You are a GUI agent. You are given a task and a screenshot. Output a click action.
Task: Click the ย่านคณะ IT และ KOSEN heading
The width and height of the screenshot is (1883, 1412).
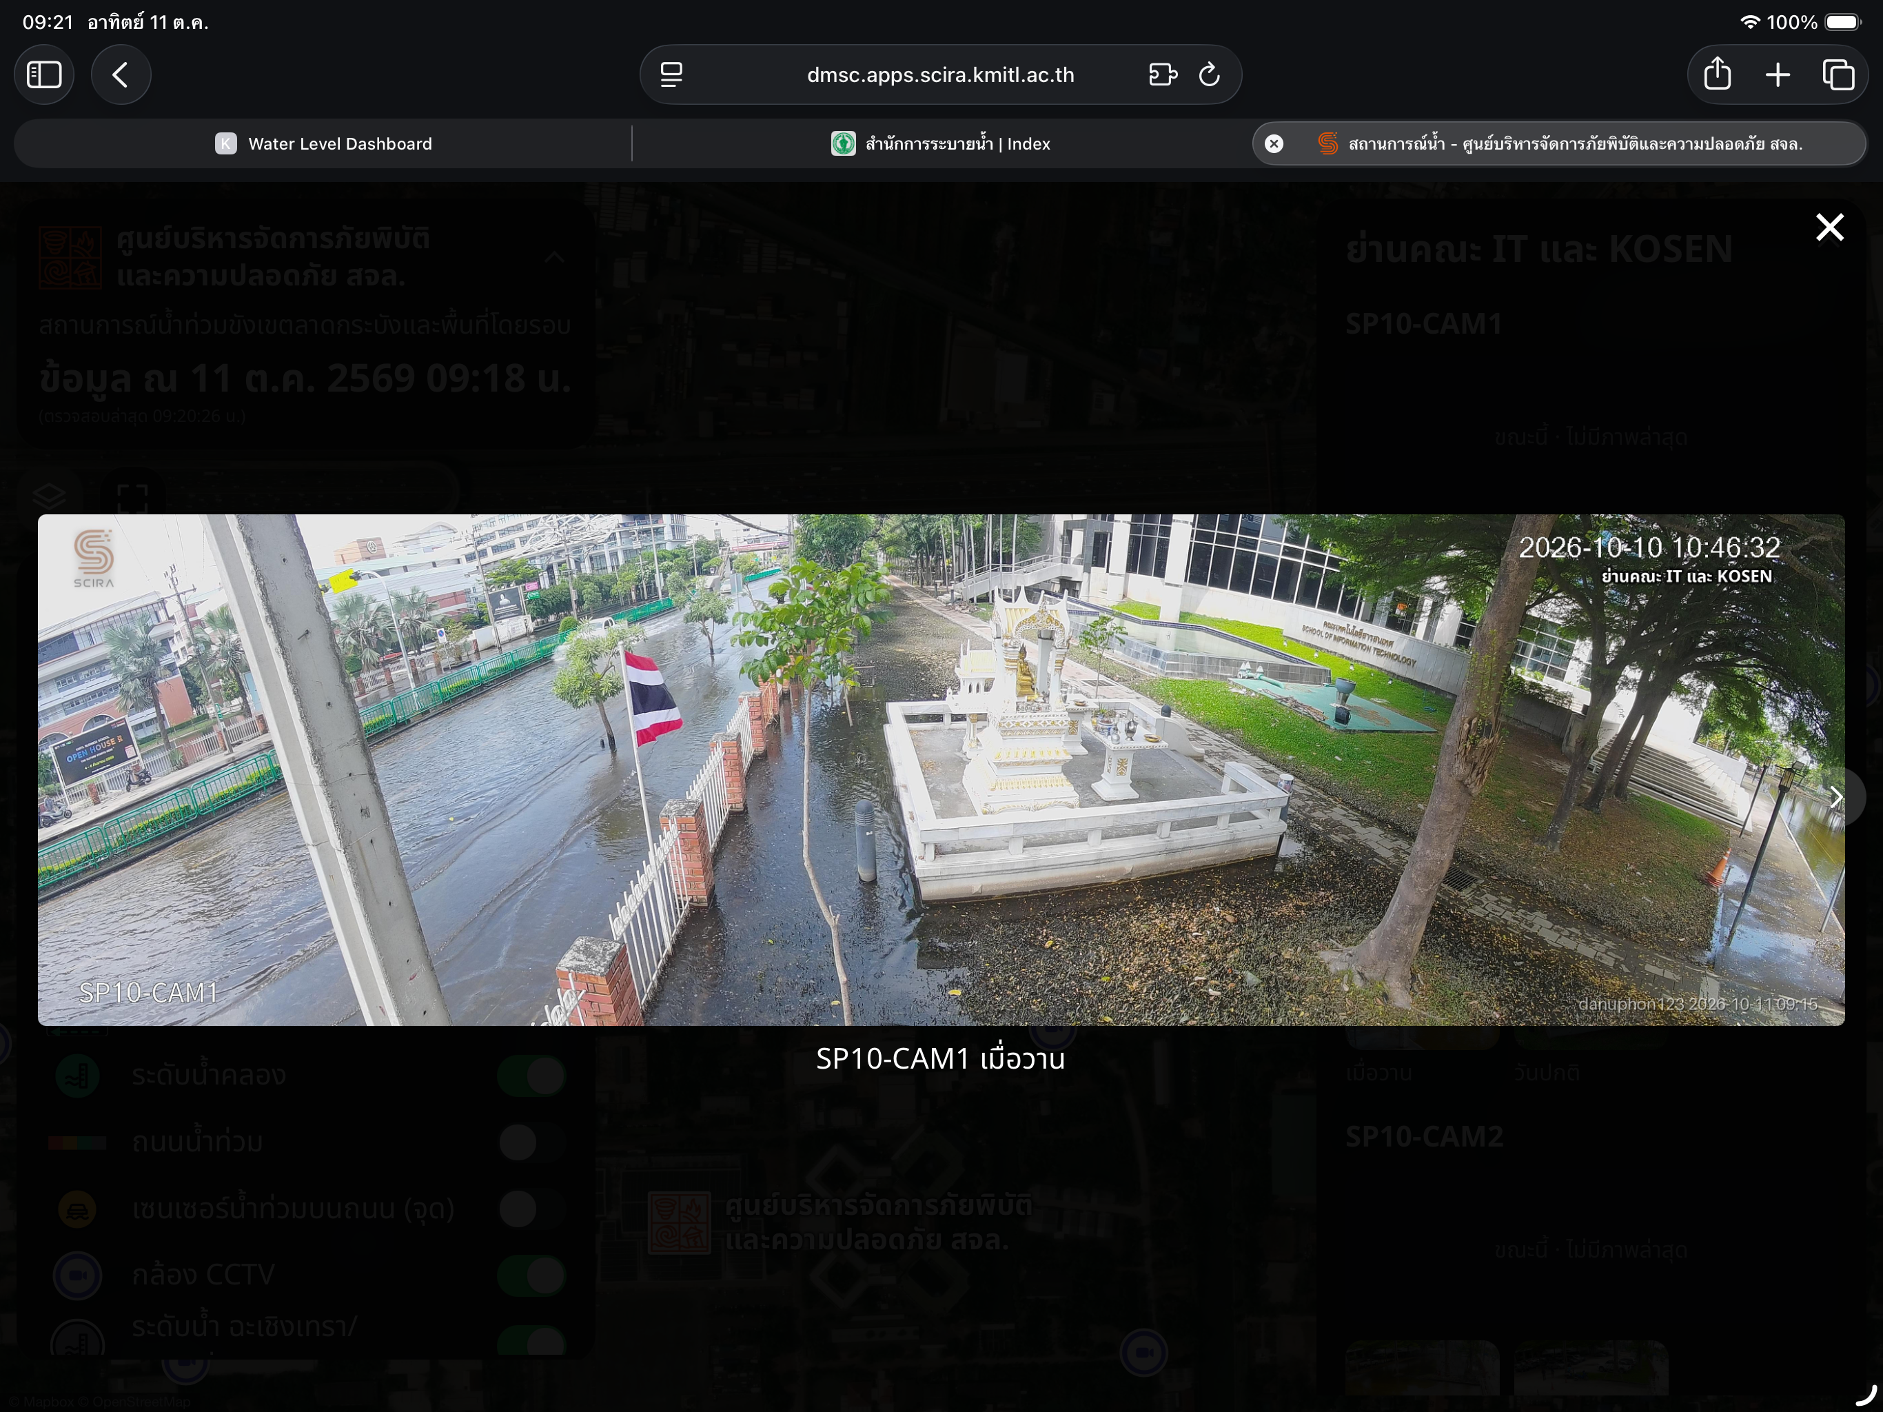(1539, 250)
